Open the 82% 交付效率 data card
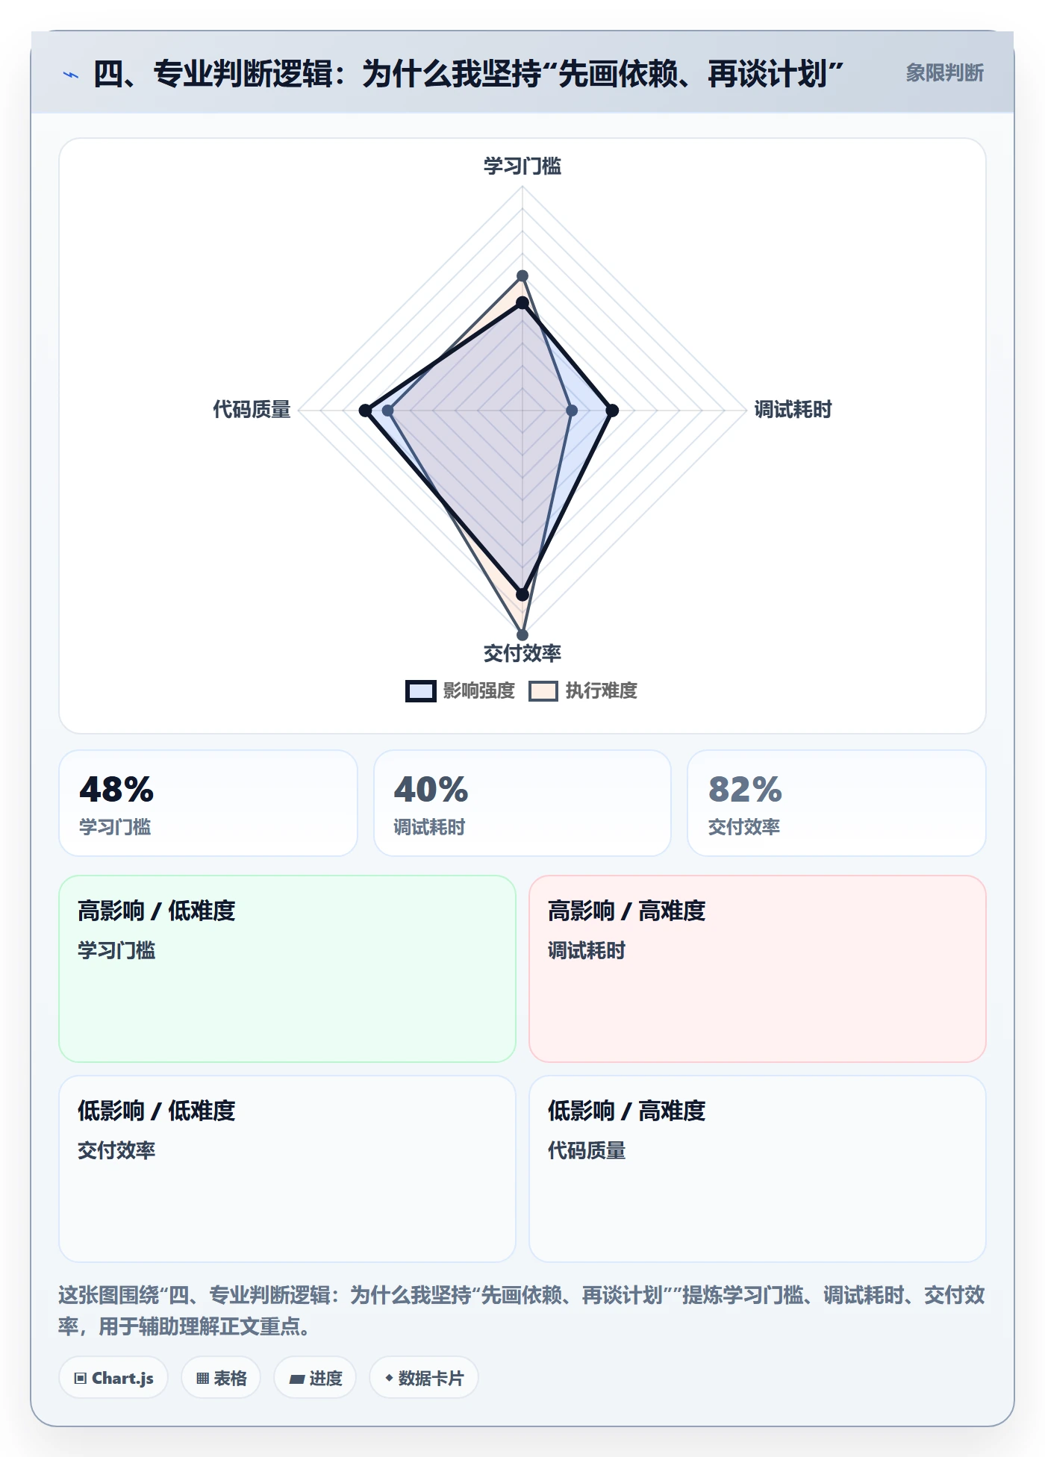 click(837, 803)
